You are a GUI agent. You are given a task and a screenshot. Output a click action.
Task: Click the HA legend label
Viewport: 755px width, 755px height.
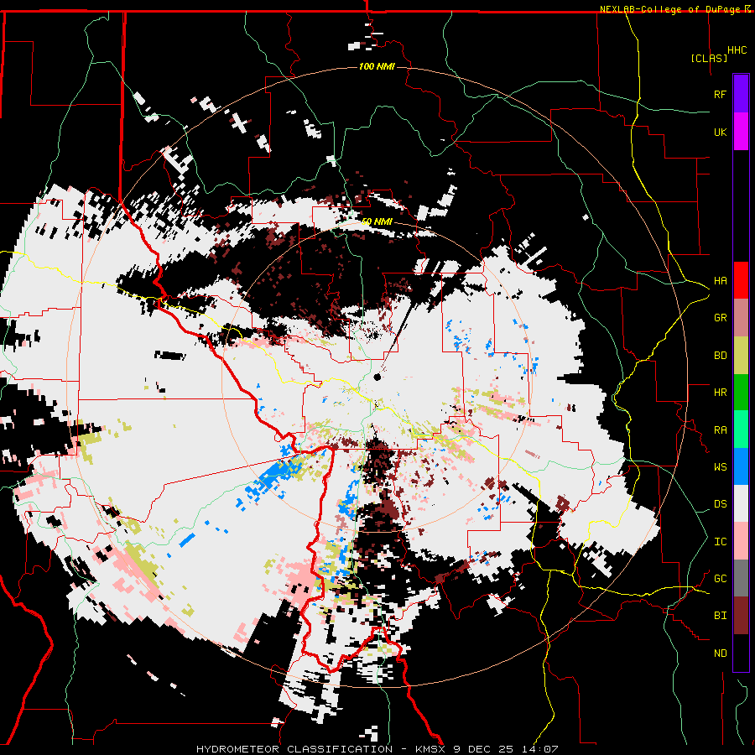[720, 281]
